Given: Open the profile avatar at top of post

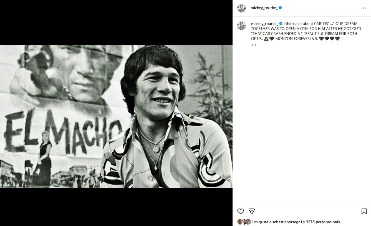Looking at the screenshot, I should 242,8.
